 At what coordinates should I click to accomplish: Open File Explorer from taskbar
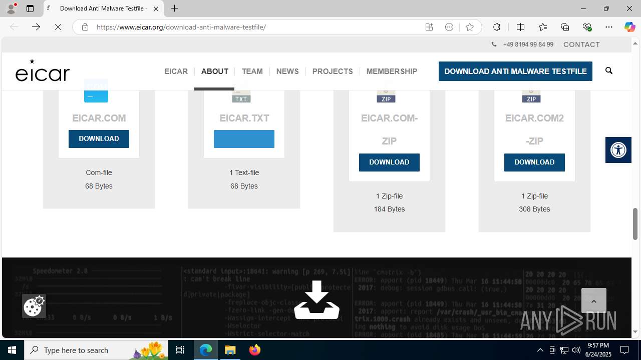pyautogui.click(x=230, y=350)
